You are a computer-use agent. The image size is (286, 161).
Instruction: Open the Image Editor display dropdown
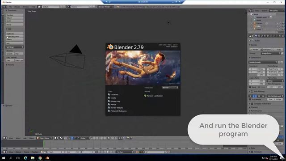pos(271,53)
